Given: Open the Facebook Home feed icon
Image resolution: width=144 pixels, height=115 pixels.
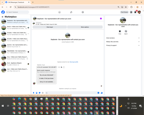Looking at the screenshot, I should pos(60,12).
